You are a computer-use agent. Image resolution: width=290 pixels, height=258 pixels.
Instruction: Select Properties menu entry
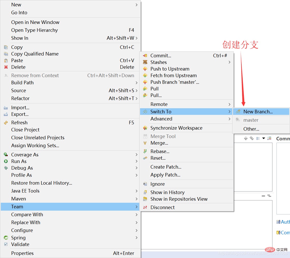pyautogui.click(x=70, y=253)
